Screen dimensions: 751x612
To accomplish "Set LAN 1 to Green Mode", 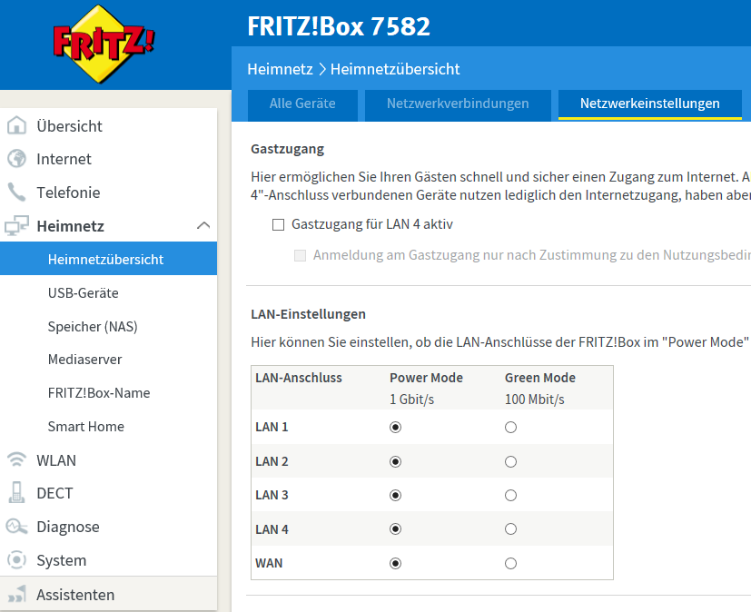I will click(510, 427).
